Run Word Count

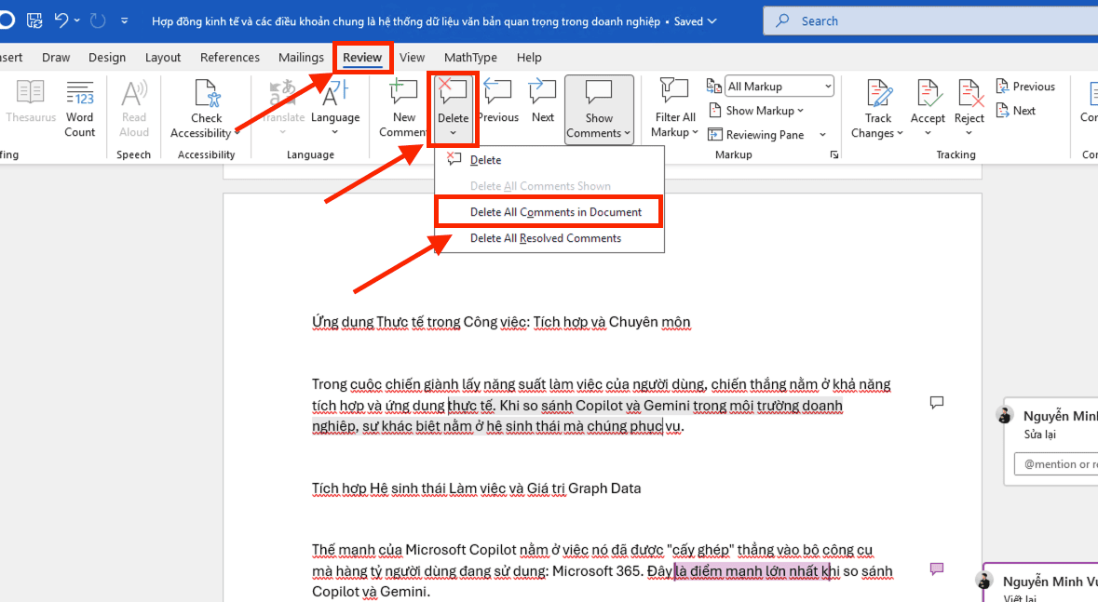tap(80, 109)
